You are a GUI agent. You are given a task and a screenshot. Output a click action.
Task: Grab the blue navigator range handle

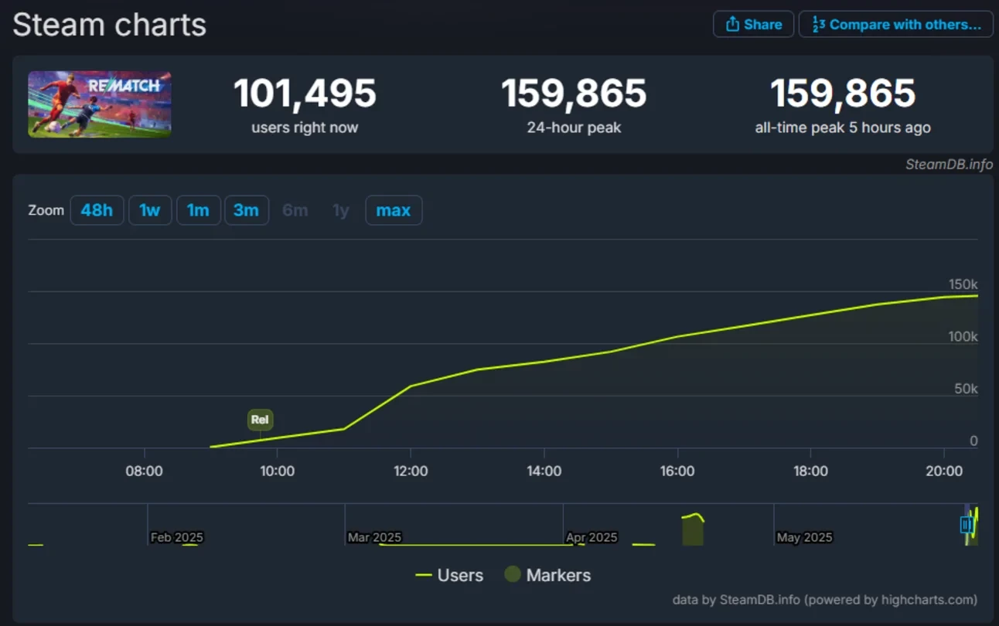(x=966, y=525)
